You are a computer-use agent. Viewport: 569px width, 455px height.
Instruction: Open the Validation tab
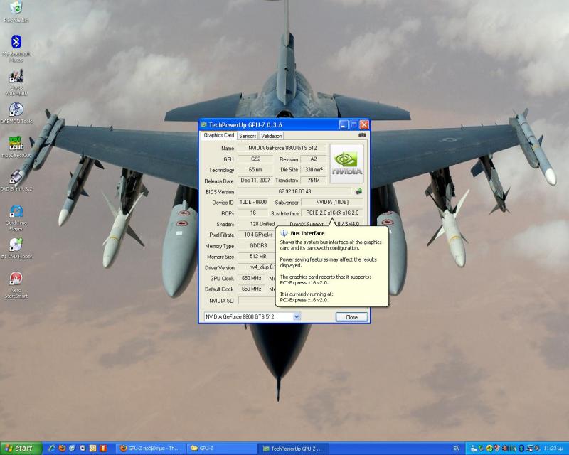pyautogui.click(x=271, y=136)
